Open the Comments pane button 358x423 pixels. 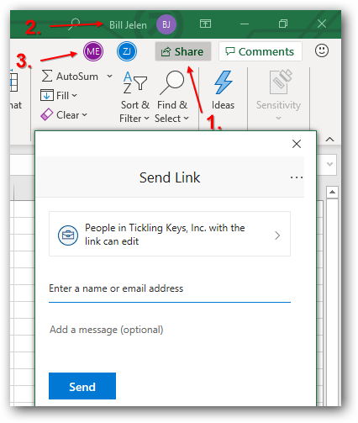[x=261, y=51]
